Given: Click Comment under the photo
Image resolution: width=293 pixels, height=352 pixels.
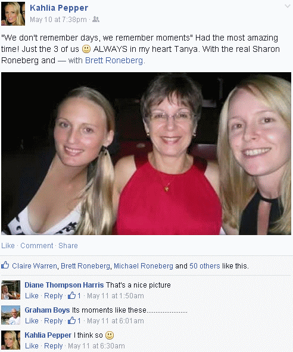Looking at the screenshot, I should [x=37, y=246].
